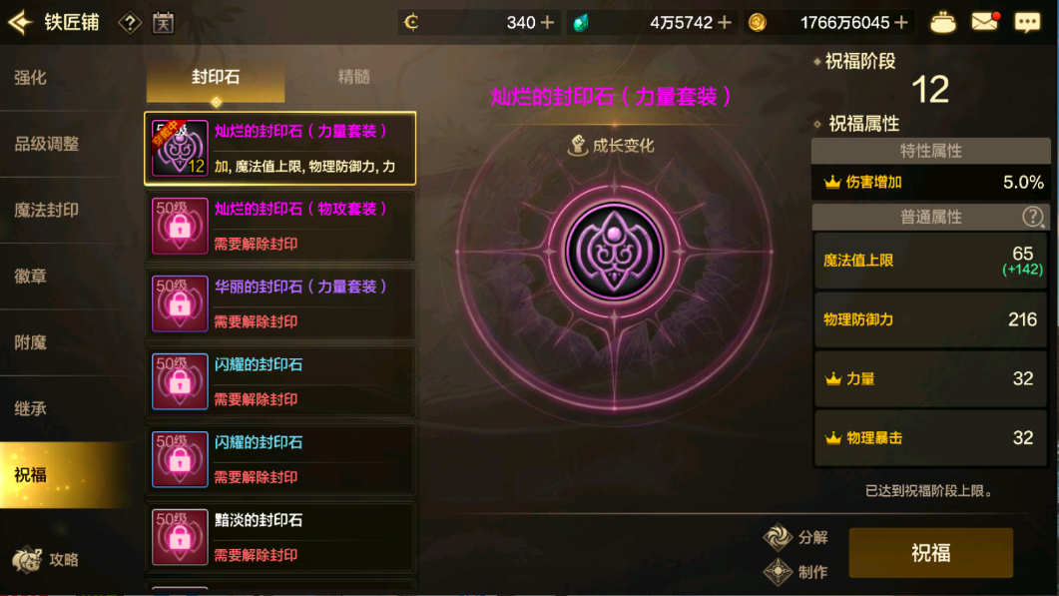Open the bag inventory icon
The image size is (1059, 596).
click(x=943, y=22)
